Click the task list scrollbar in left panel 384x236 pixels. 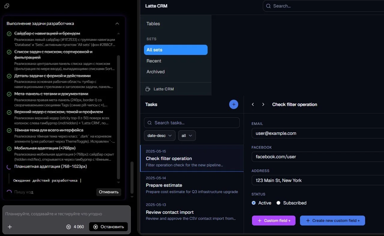tap(118, 117)
